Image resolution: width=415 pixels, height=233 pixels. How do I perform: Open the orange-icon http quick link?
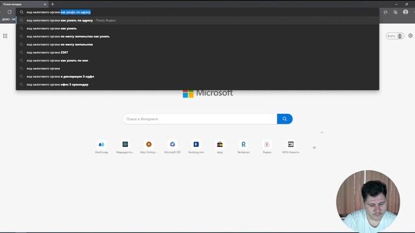148,147
